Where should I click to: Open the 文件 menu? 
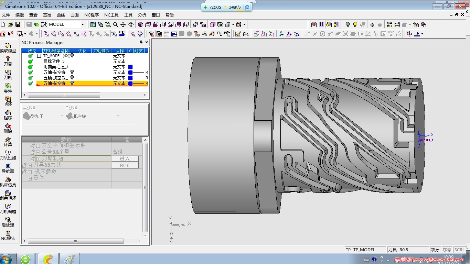pyautogui.click(x=6, y=15)
